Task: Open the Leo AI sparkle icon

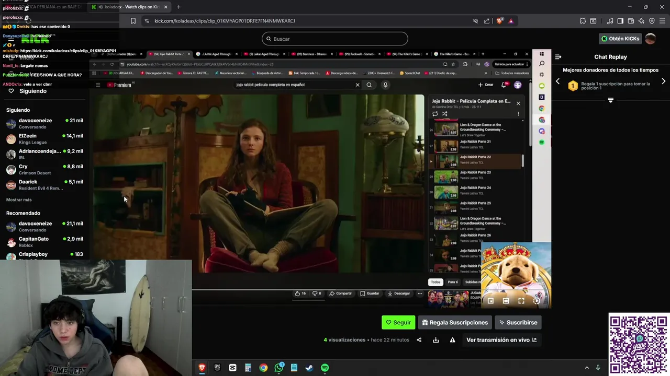Action: [x=641, y=21]
